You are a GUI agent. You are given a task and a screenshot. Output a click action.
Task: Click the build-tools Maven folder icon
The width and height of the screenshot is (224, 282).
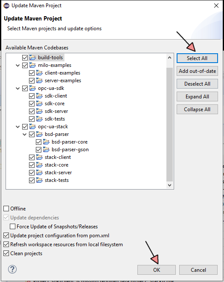tap(32, 57)
